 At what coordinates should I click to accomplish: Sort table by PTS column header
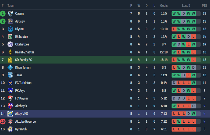(204, 6)
